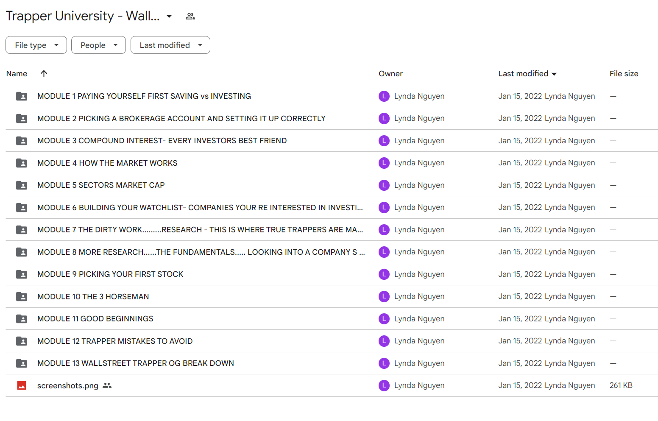The height and width of the screenshot is (421, 658).
Task: Click the owner avatar in screenshots.png row
Action: (384, 385)
